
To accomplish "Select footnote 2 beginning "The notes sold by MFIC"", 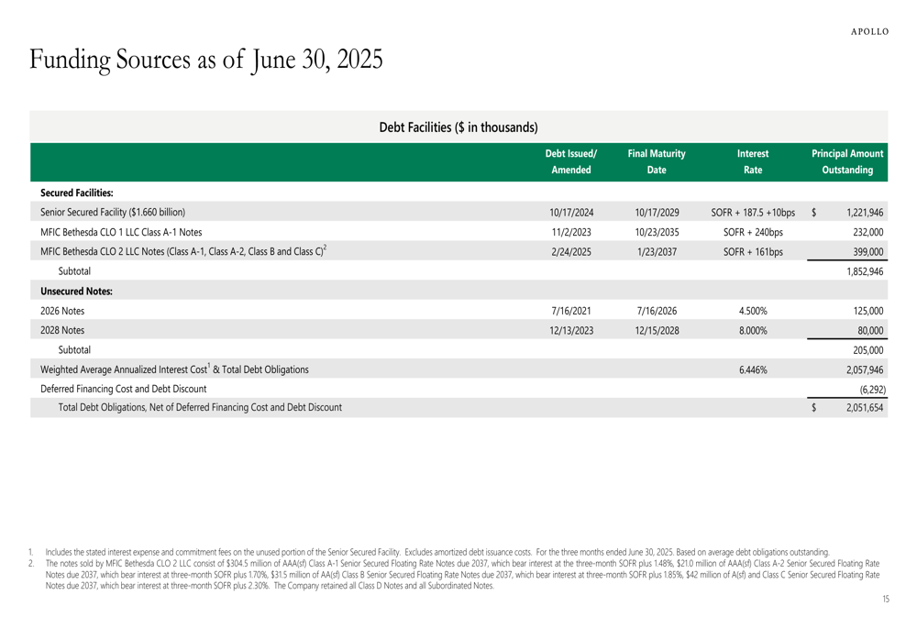I will click(x=462, y=575).
